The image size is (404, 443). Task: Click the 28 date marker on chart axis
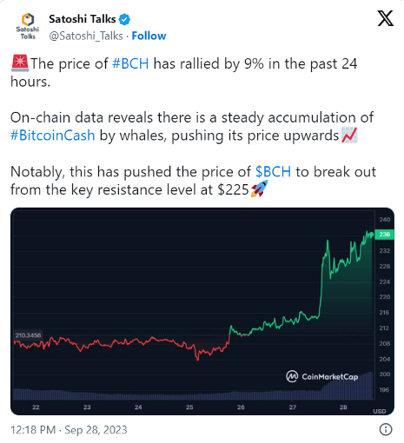[x=343, y=407]
